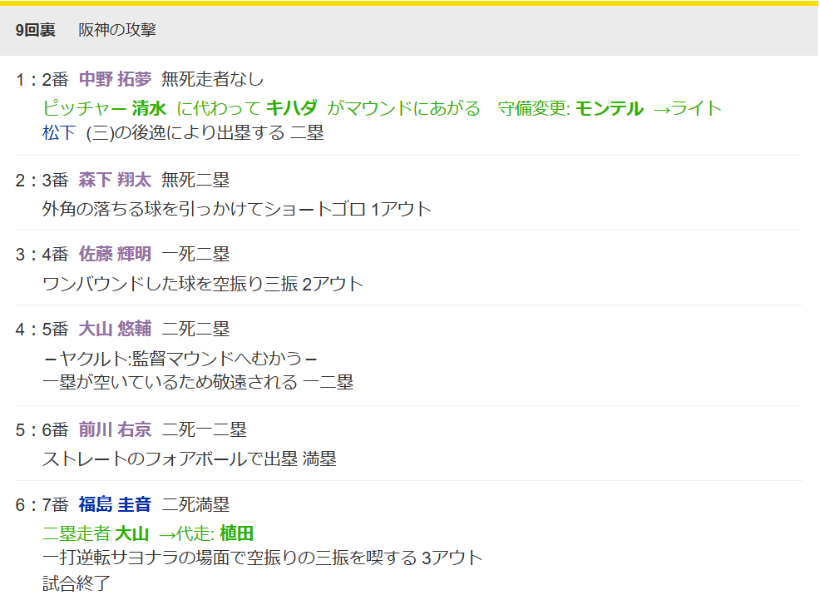Click the 松下 fielder link
This screenshot has height=605, width=820.
click(59, 133)
